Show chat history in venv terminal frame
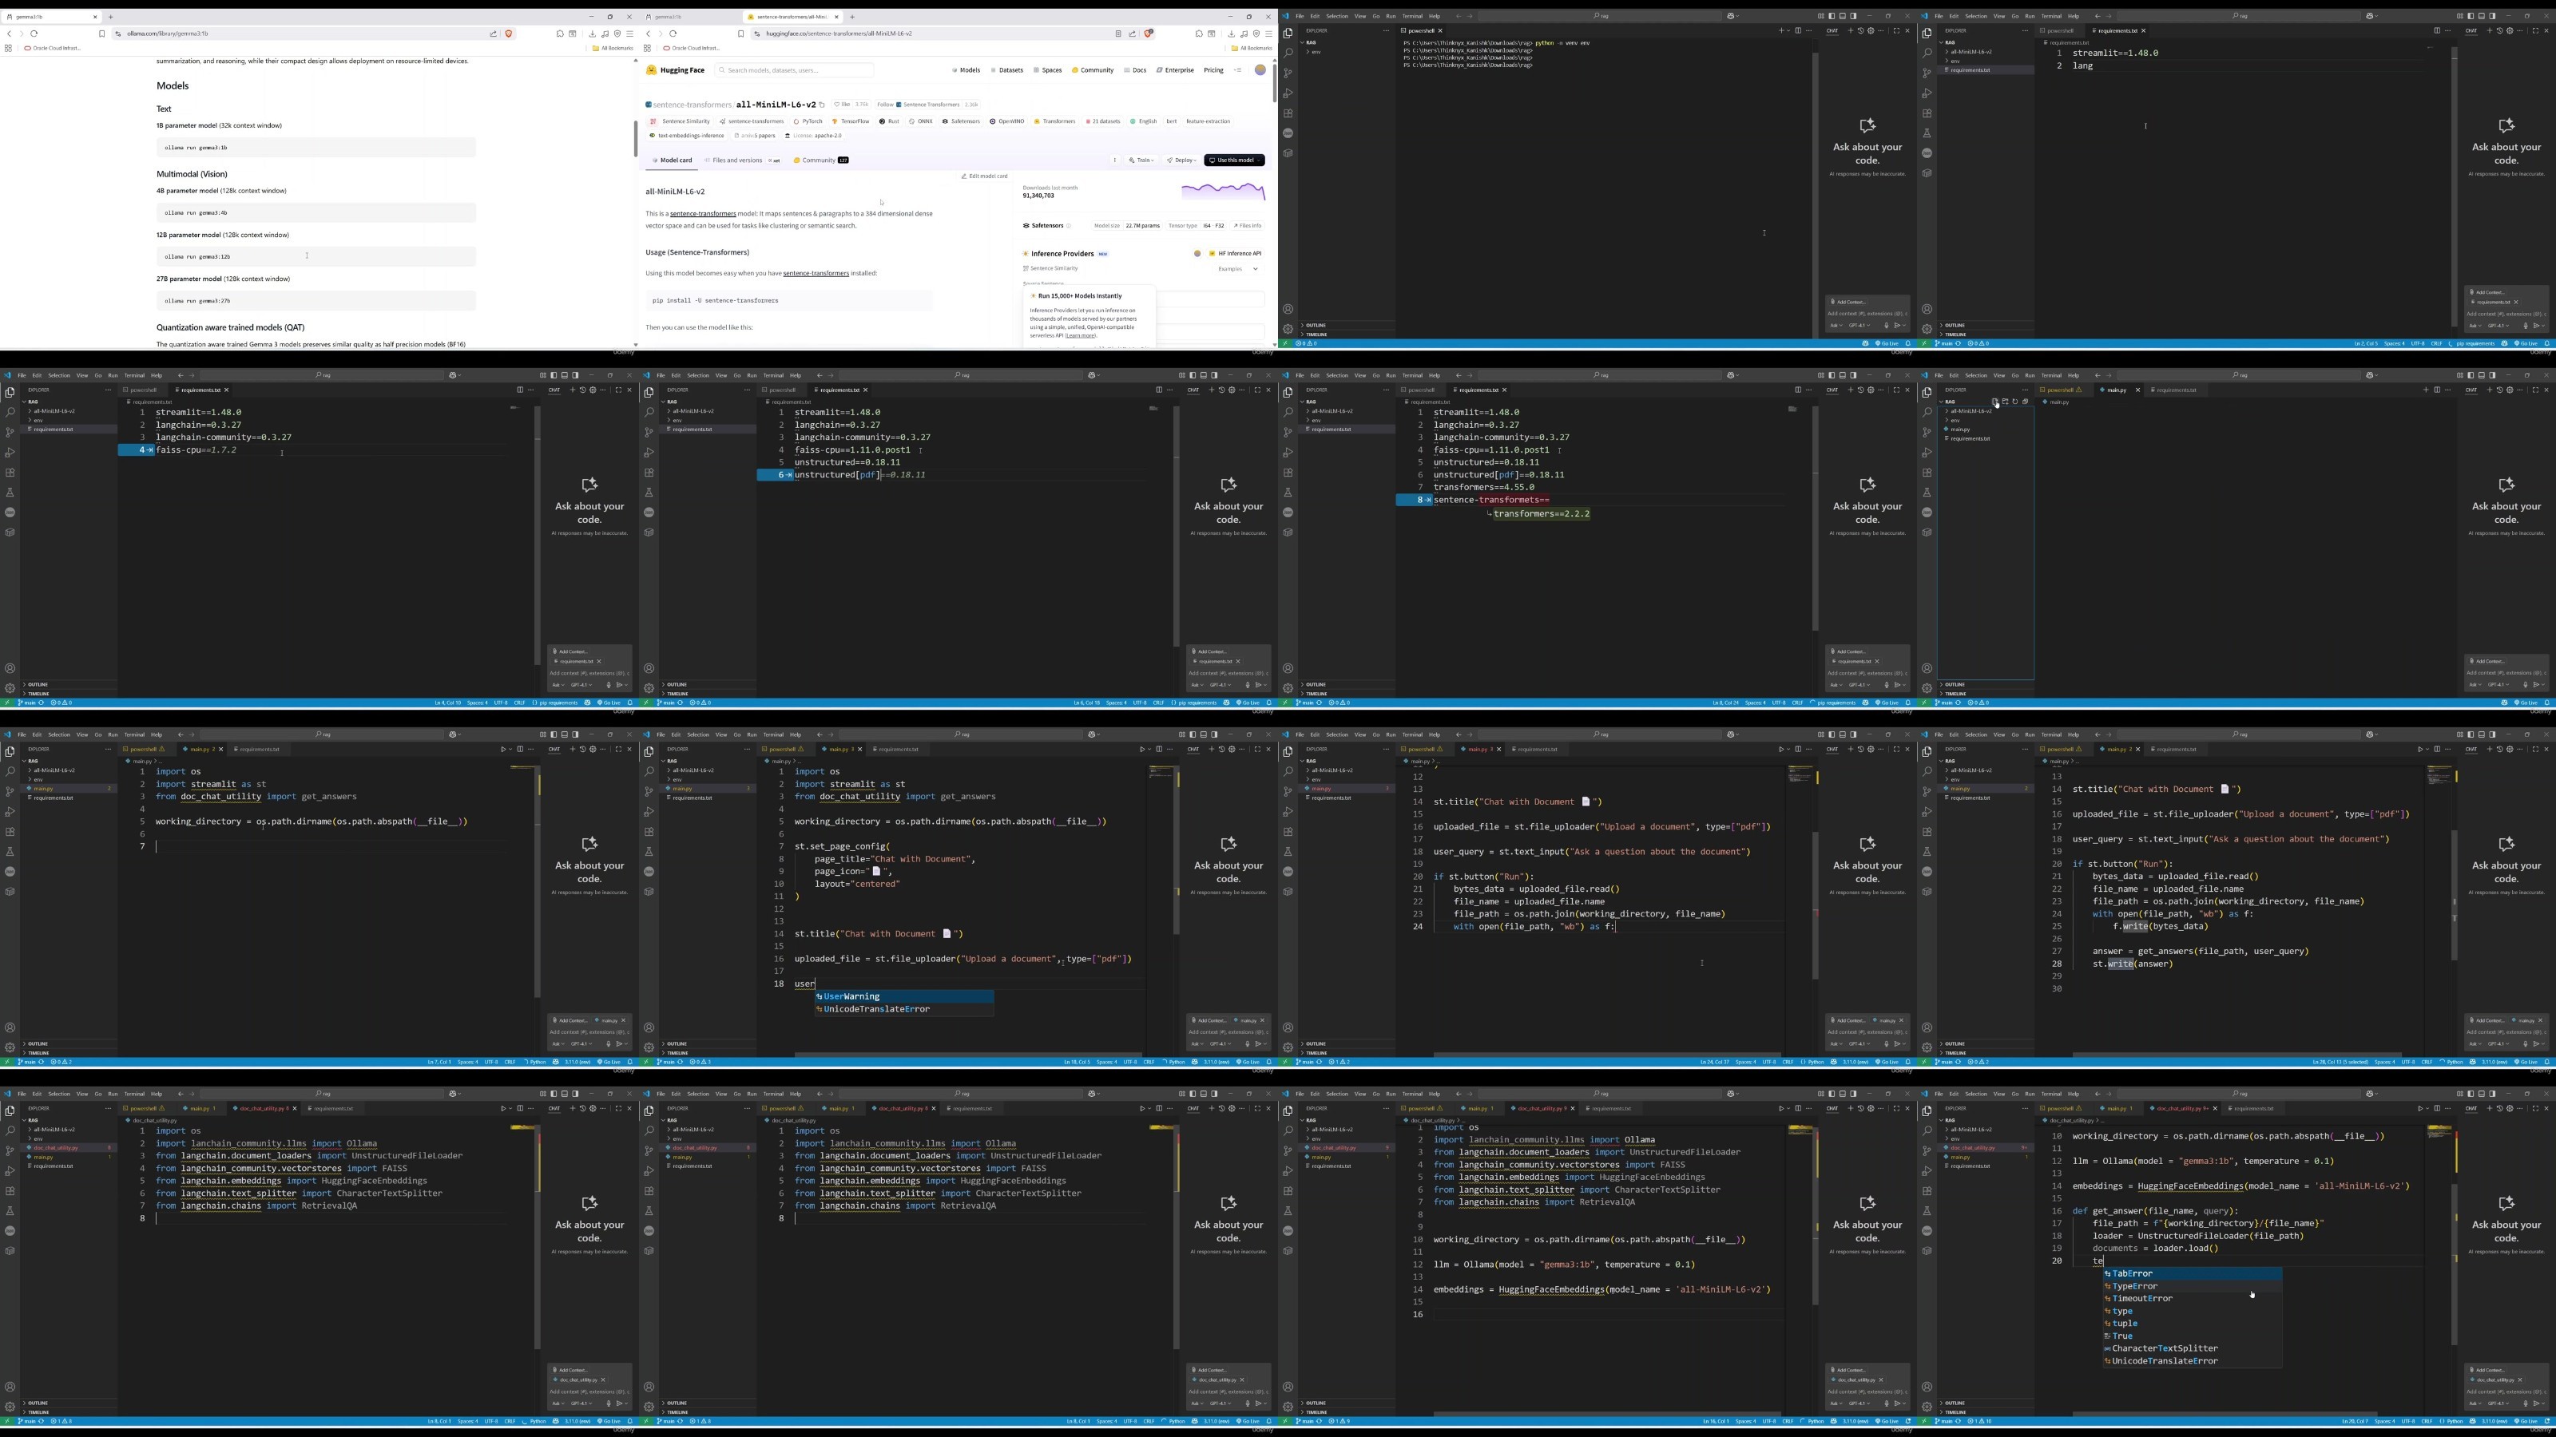Viewport: 2556px width, 1437px height. pyautogui.click(x=1860, y=31)
